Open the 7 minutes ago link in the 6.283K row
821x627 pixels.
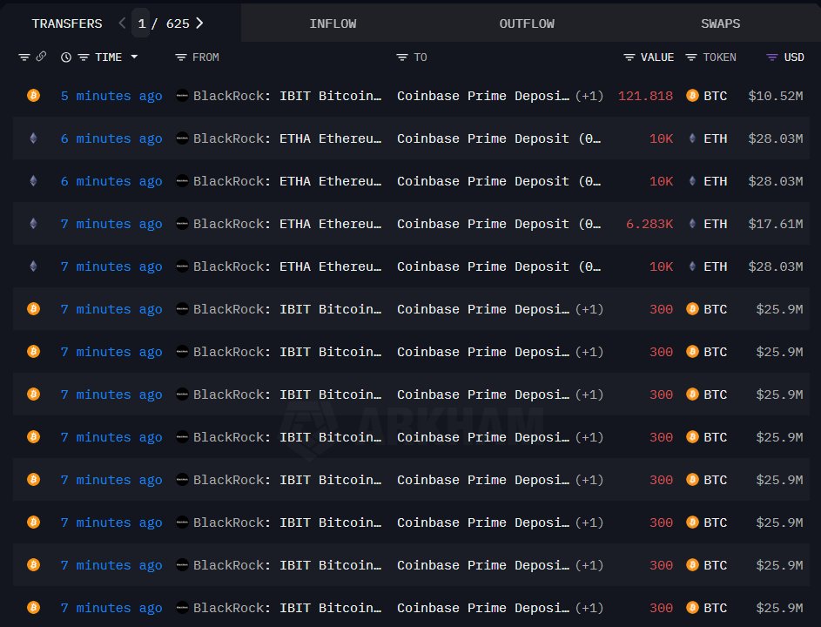[x=111, y=224]
